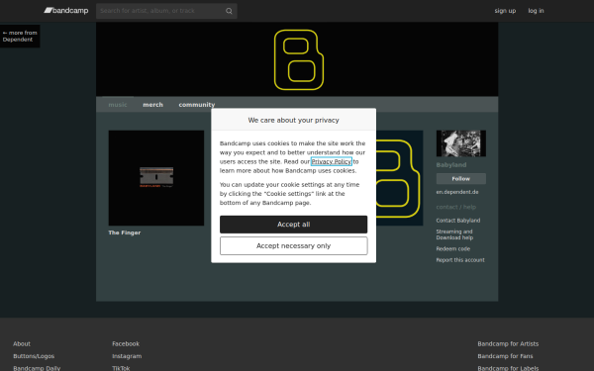
Task: Click the yellow B banner image
Action: 297,59
